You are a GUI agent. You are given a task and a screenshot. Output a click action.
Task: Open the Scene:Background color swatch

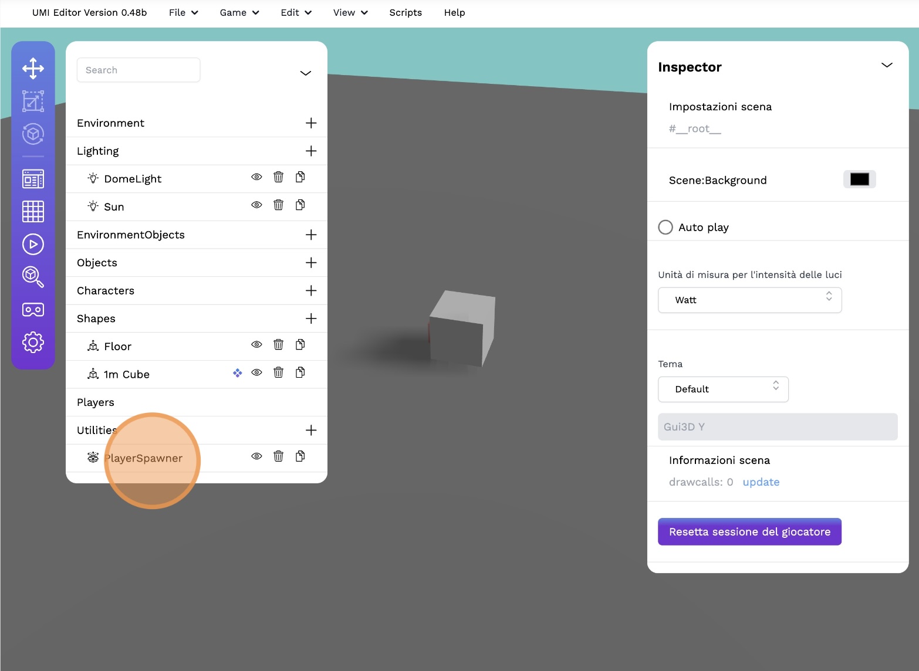coord(859,179)
